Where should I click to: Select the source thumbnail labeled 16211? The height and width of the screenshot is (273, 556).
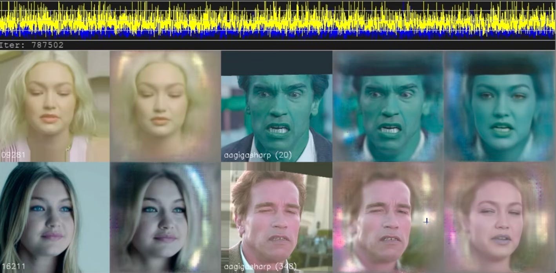pos(55,217)
